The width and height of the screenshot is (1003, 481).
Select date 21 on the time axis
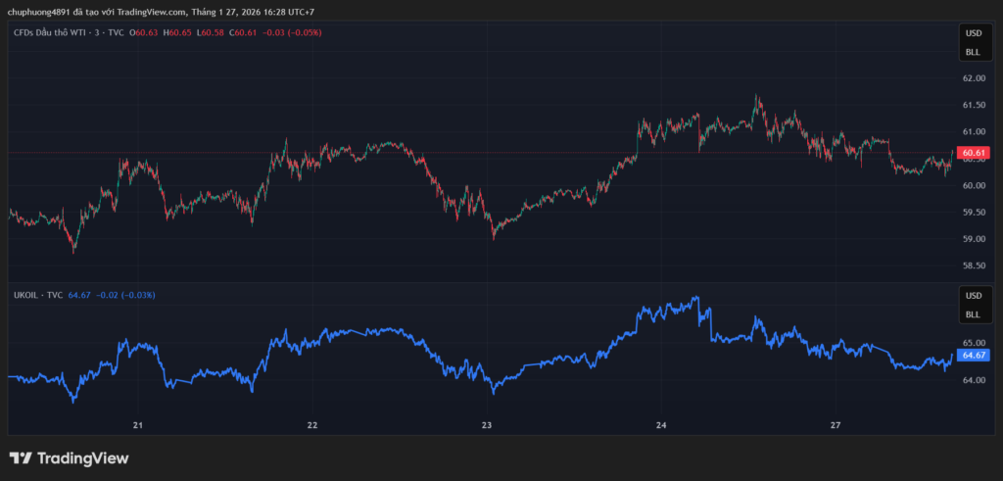(x=138, y=425)
